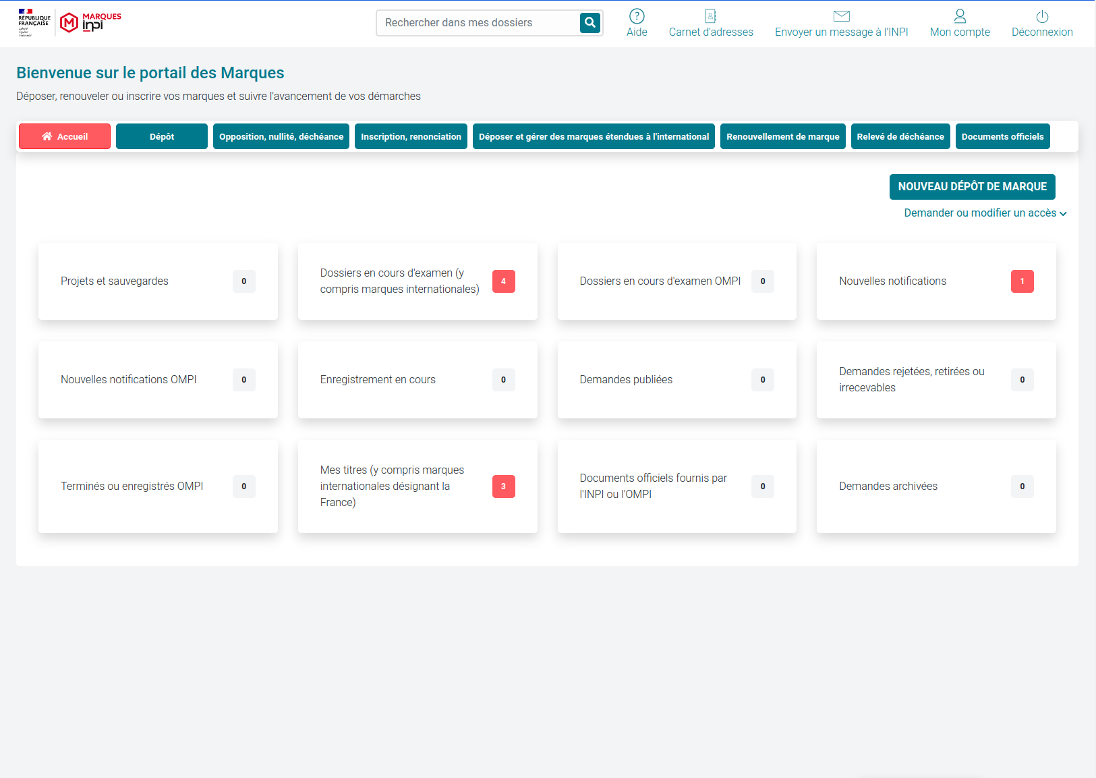Click inside Rechercher dans mes dossiers field
The width and height of the screenshot is (1096, 778).
(478, 23)
